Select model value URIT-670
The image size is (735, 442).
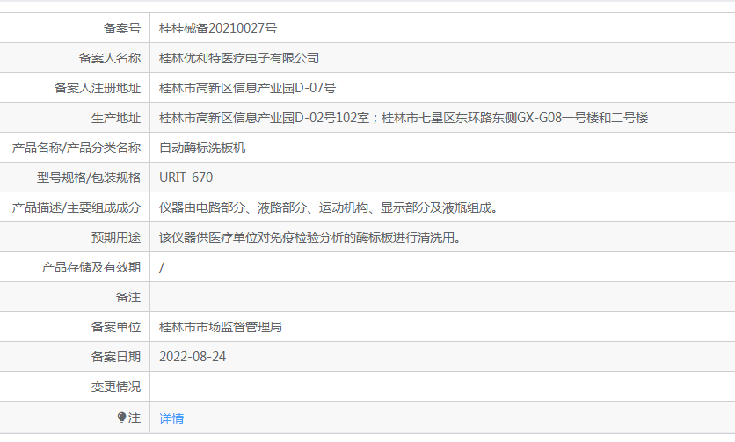pyautogui.click(x=186, y=178)
